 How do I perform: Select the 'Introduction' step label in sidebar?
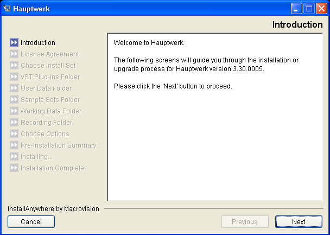click(38, 43)
